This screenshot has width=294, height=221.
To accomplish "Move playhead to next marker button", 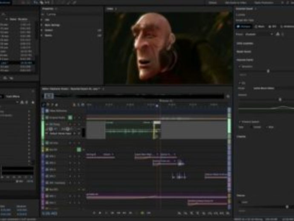I will (x=130, y=213).
